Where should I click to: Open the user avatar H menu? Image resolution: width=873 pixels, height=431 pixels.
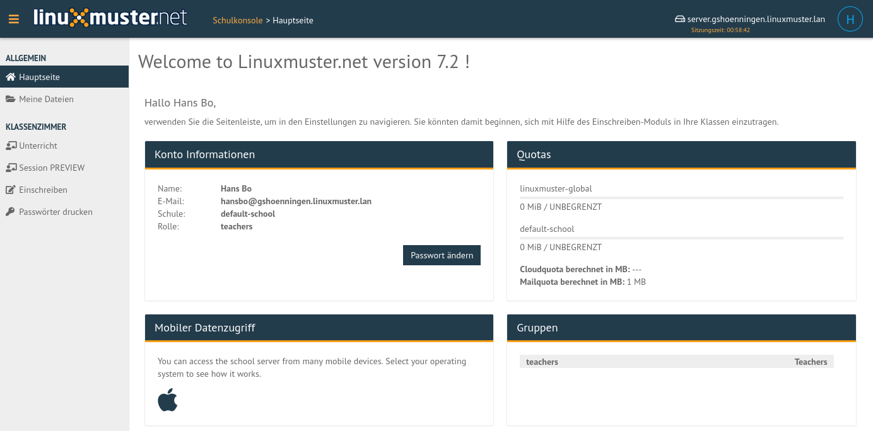click(x=850, y=19)
